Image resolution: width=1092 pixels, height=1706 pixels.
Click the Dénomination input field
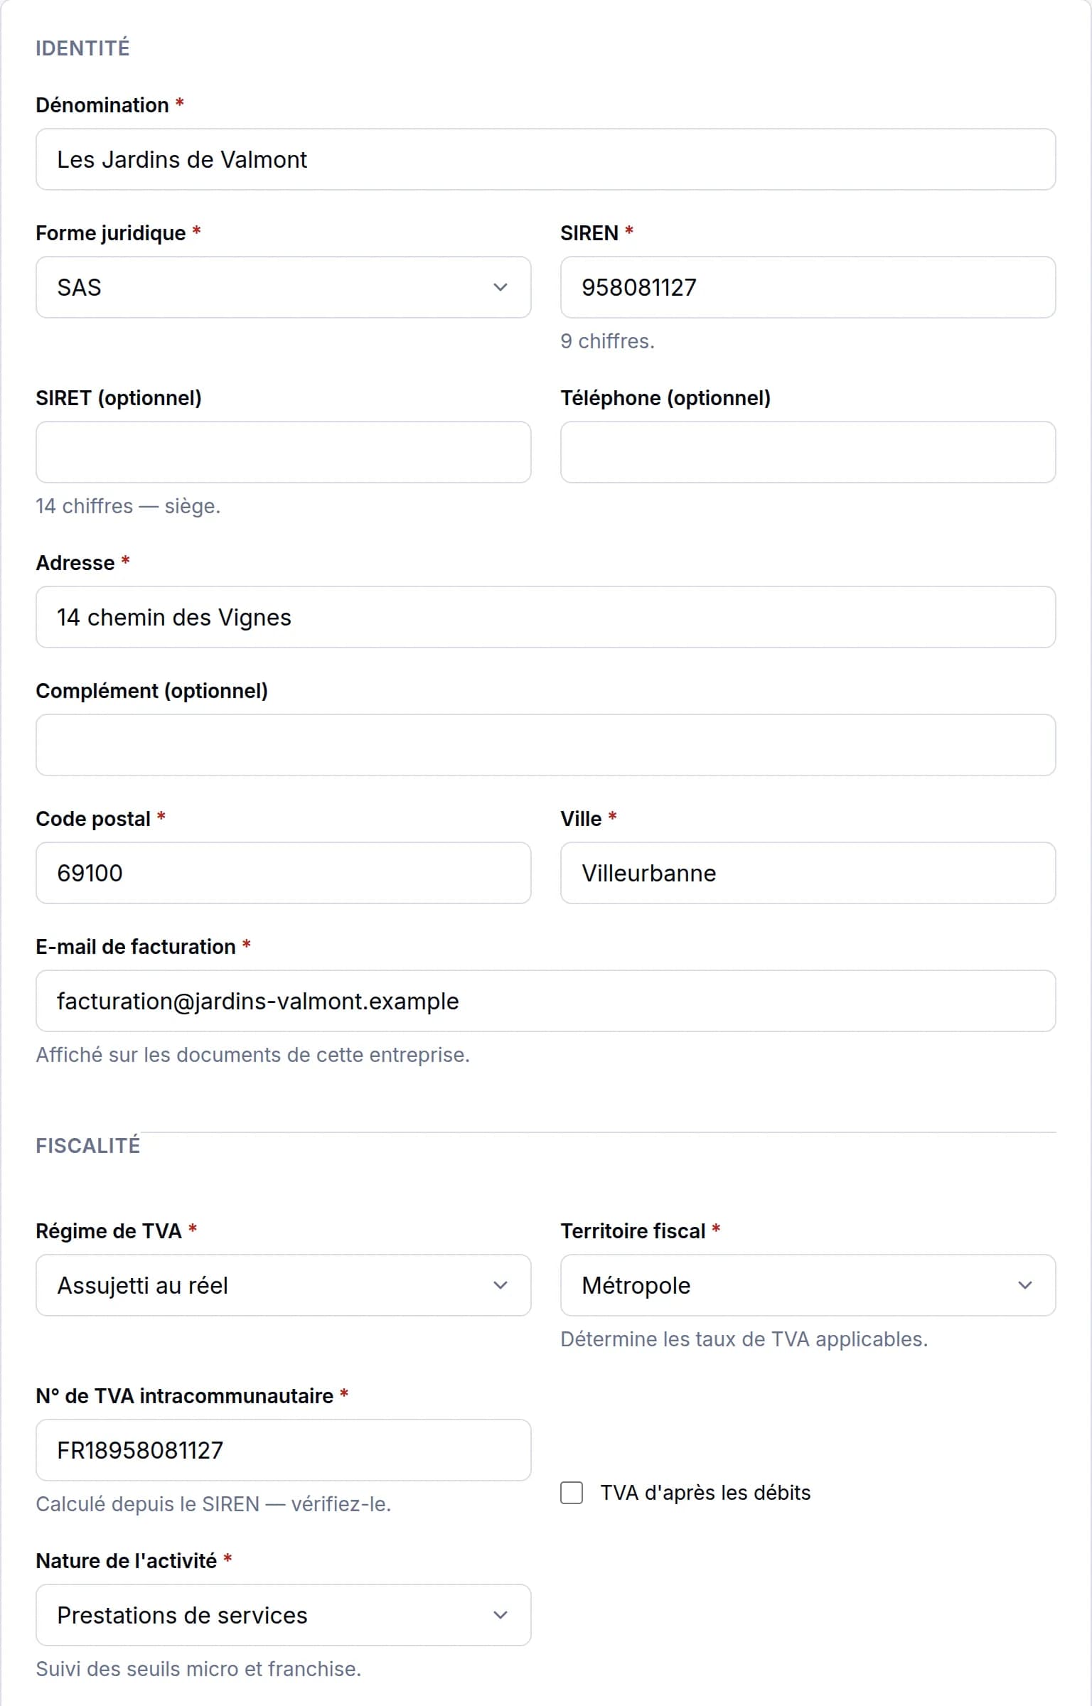pyautogui.click(x=546, y=159)
